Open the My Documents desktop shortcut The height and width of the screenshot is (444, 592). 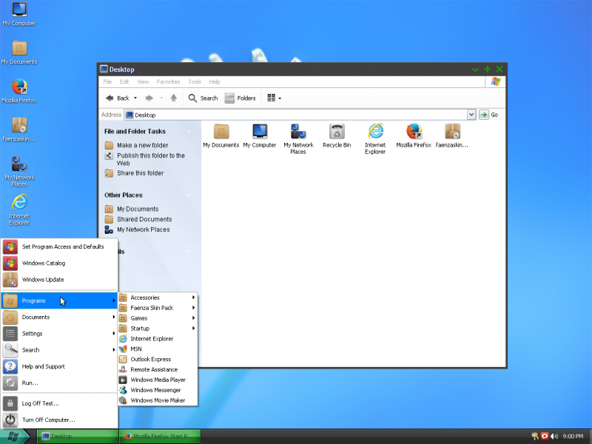[19, 53]
